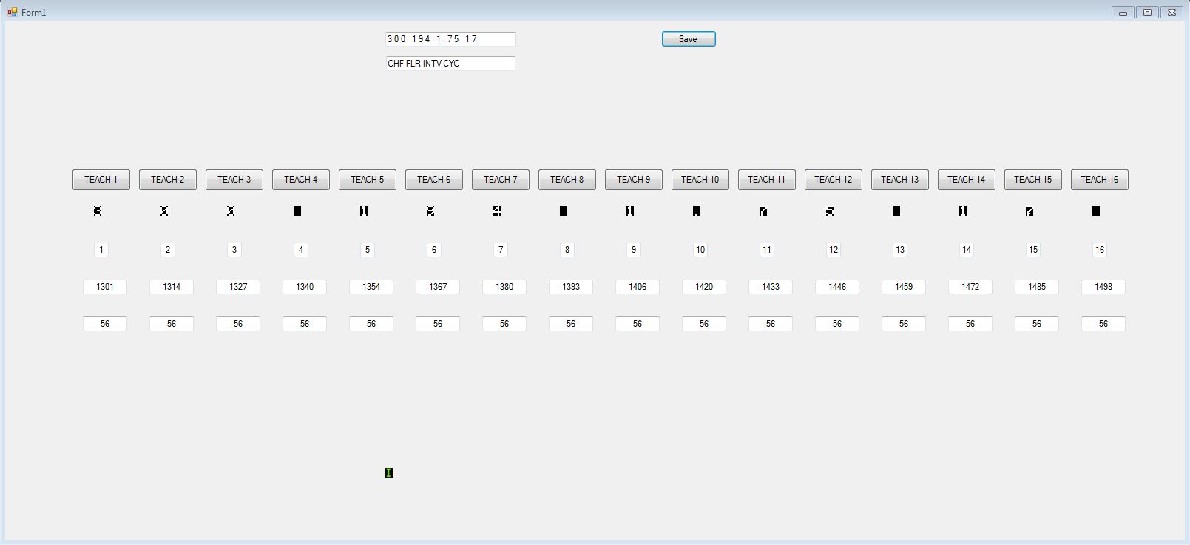Image resolution: width=1190 pixels, height=545 pixels.
Task: Click the 56 field below the 1498 value
Action: point(1103,324)
